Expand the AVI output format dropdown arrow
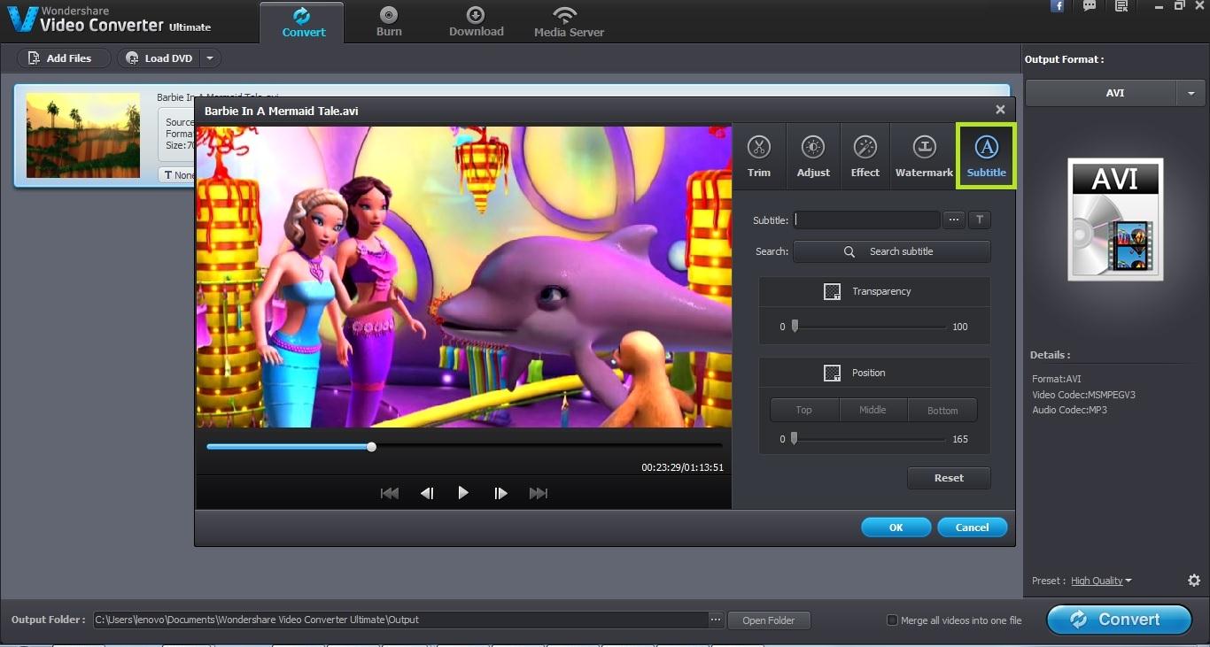1210x647 pixels. click(1191, 93)
